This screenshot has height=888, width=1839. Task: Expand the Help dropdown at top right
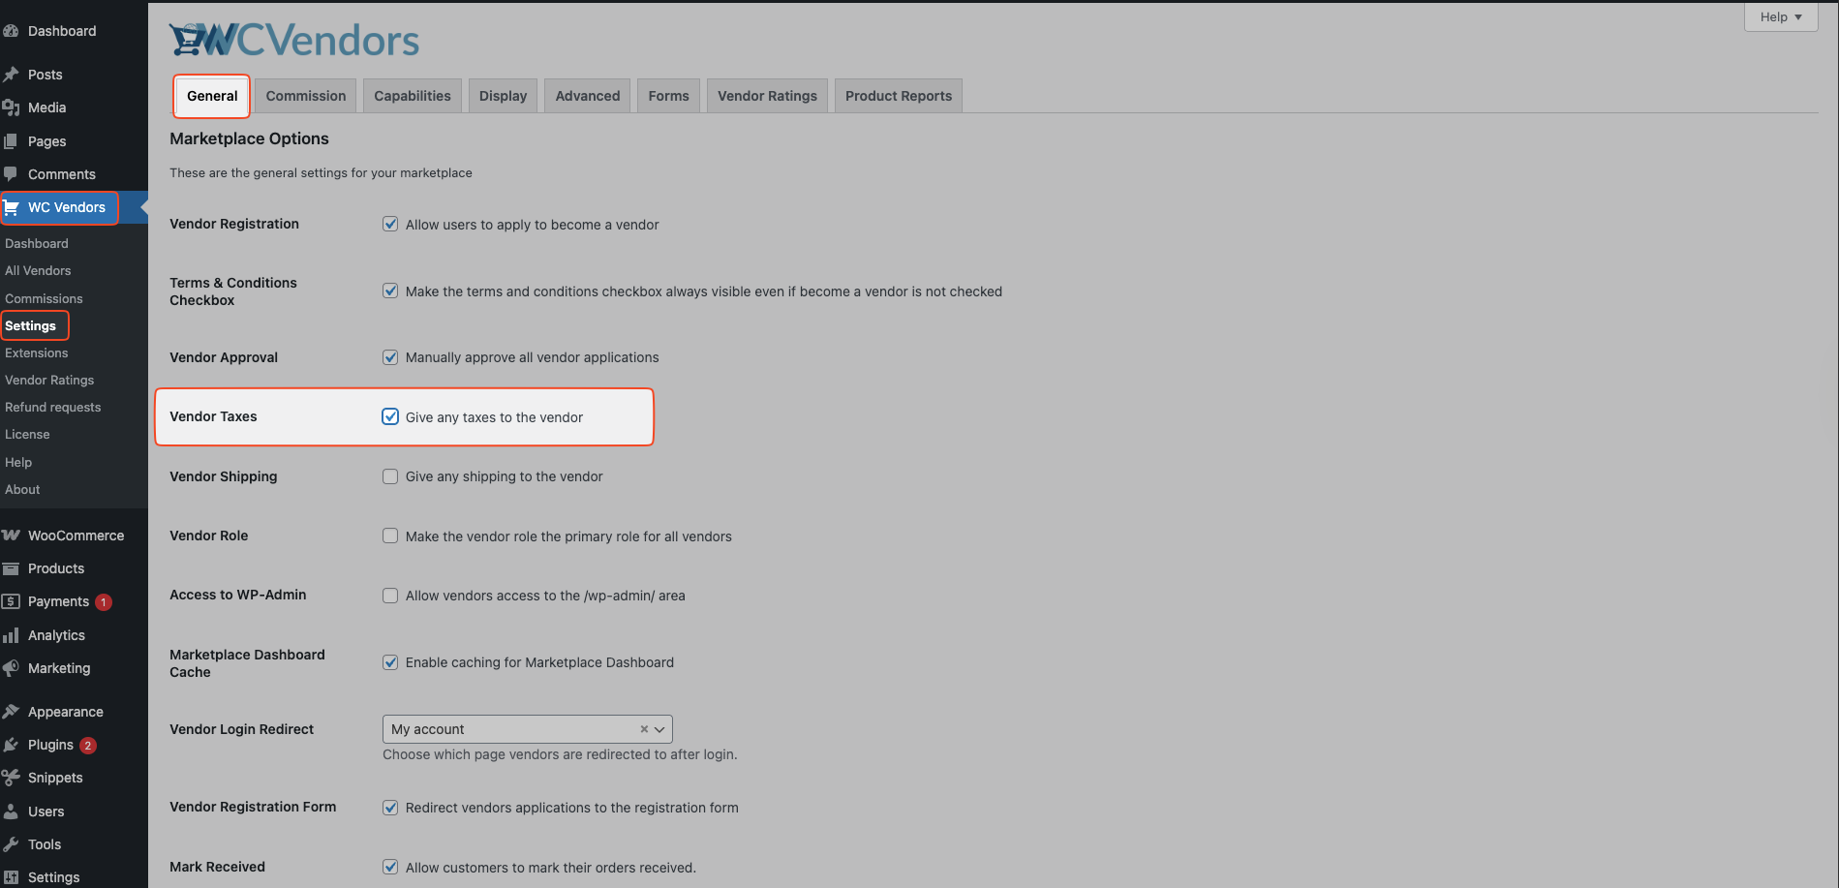tap(1781, 16)
